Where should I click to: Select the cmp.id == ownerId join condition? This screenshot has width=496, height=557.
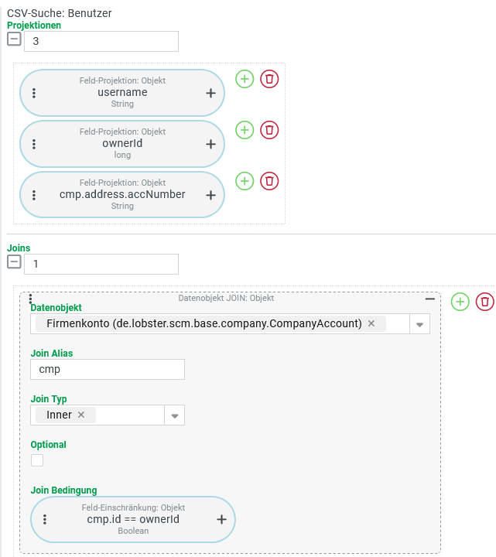[x=132, y=519]
